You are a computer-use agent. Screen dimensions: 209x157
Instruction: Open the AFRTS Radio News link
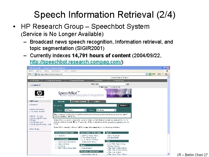(90, 136)
